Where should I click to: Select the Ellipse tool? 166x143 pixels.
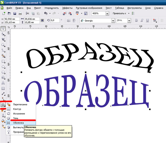pyautogui.click(x=3, y=67)
